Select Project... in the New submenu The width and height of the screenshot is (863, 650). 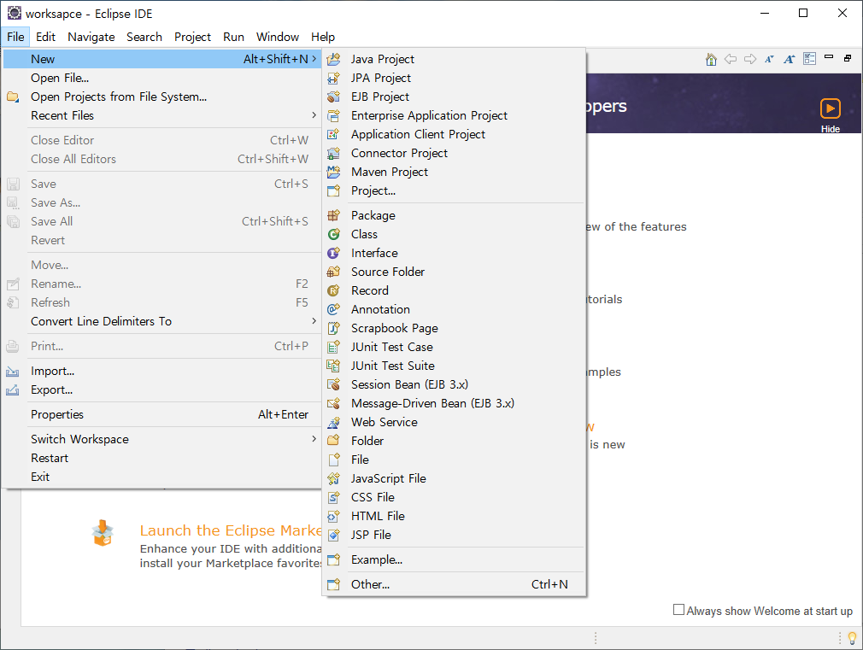(454, 190)
